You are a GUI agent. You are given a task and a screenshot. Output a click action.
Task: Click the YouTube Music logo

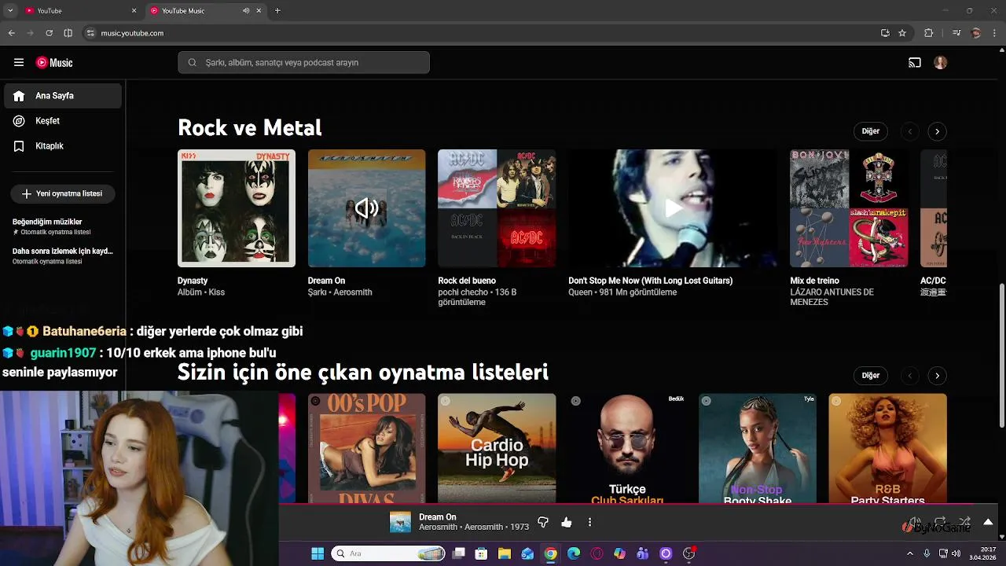pyautogui.click(x=54, y=63)
